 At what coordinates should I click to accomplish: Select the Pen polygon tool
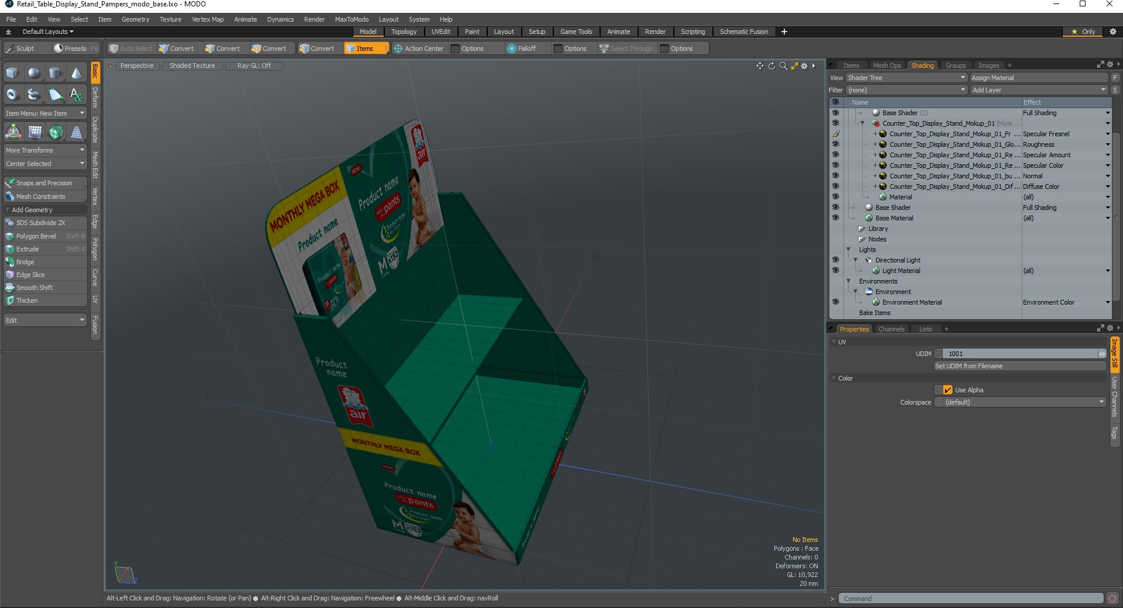55,94
